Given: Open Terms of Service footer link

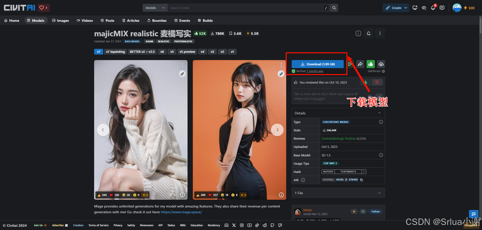Looking at the screenshot, I should 99,225.
